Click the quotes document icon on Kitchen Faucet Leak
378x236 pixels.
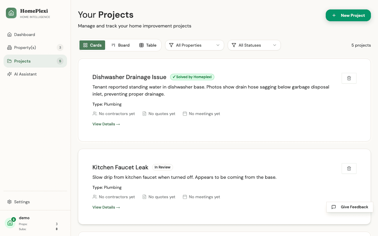[144, 197]
